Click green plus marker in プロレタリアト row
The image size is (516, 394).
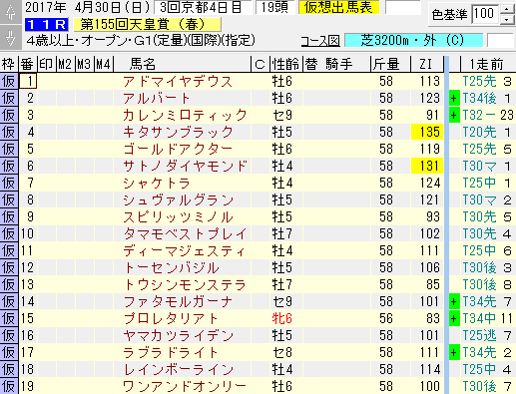point(454,319)
